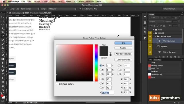Select the Crop tool
184x104 pixels.
click(3, 32)
